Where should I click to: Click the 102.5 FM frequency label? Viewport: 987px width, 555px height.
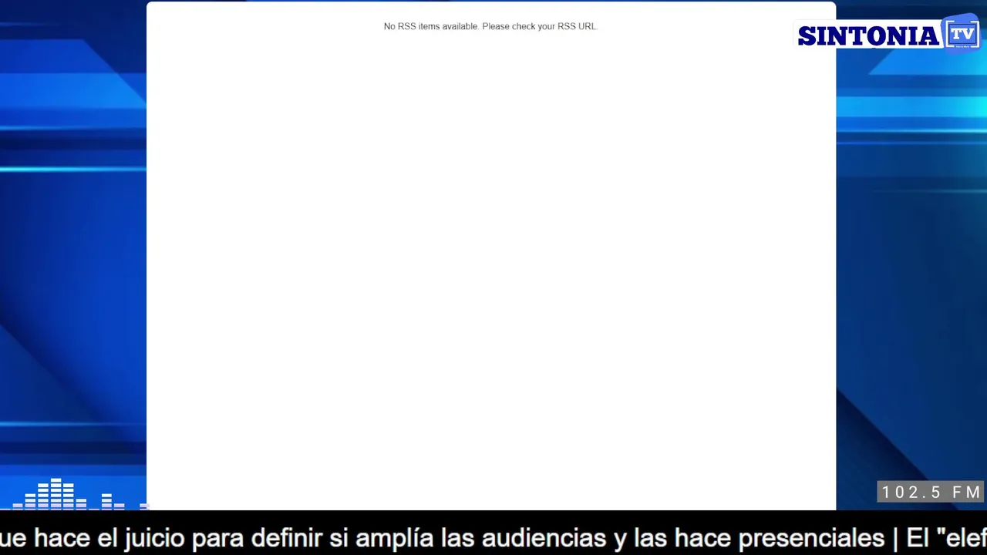click(931, 492)
